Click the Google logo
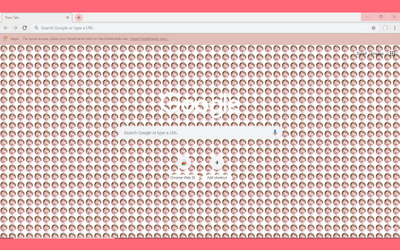 (x=200, y=104)
